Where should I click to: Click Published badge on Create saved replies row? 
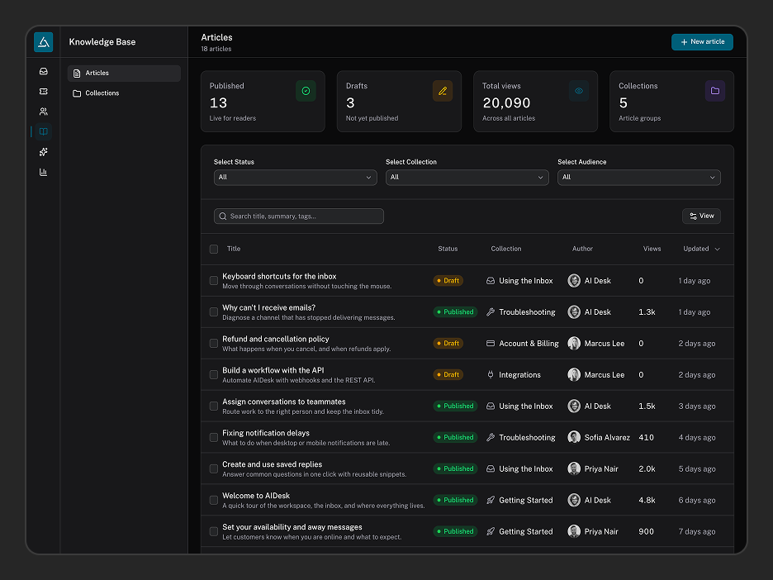point(455,468)
